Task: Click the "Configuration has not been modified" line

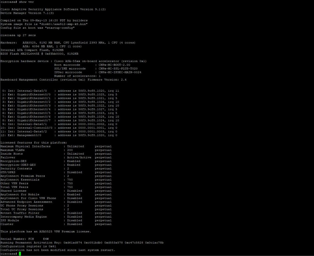Action: click(58, 250)
